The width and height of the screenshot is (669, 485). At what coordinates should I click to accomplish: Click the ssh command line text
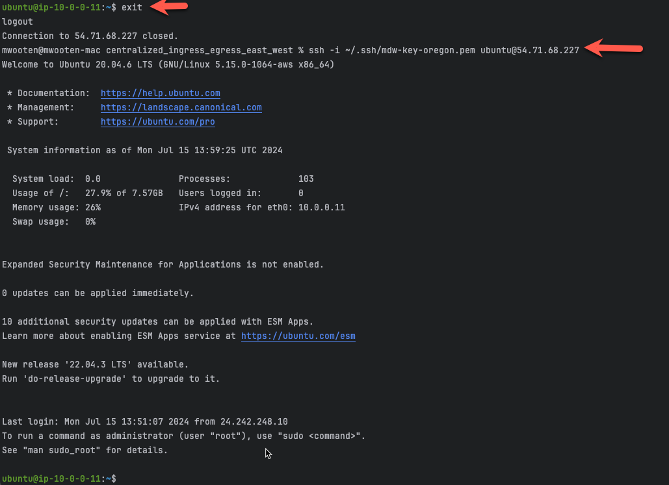point(443,50)
